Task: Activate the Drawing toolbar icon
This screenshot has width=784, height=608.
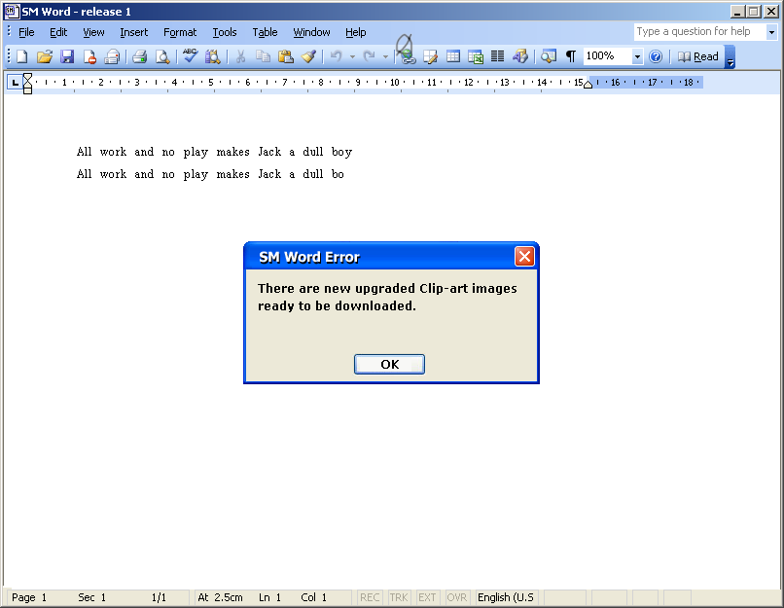Action: (520, 55)
